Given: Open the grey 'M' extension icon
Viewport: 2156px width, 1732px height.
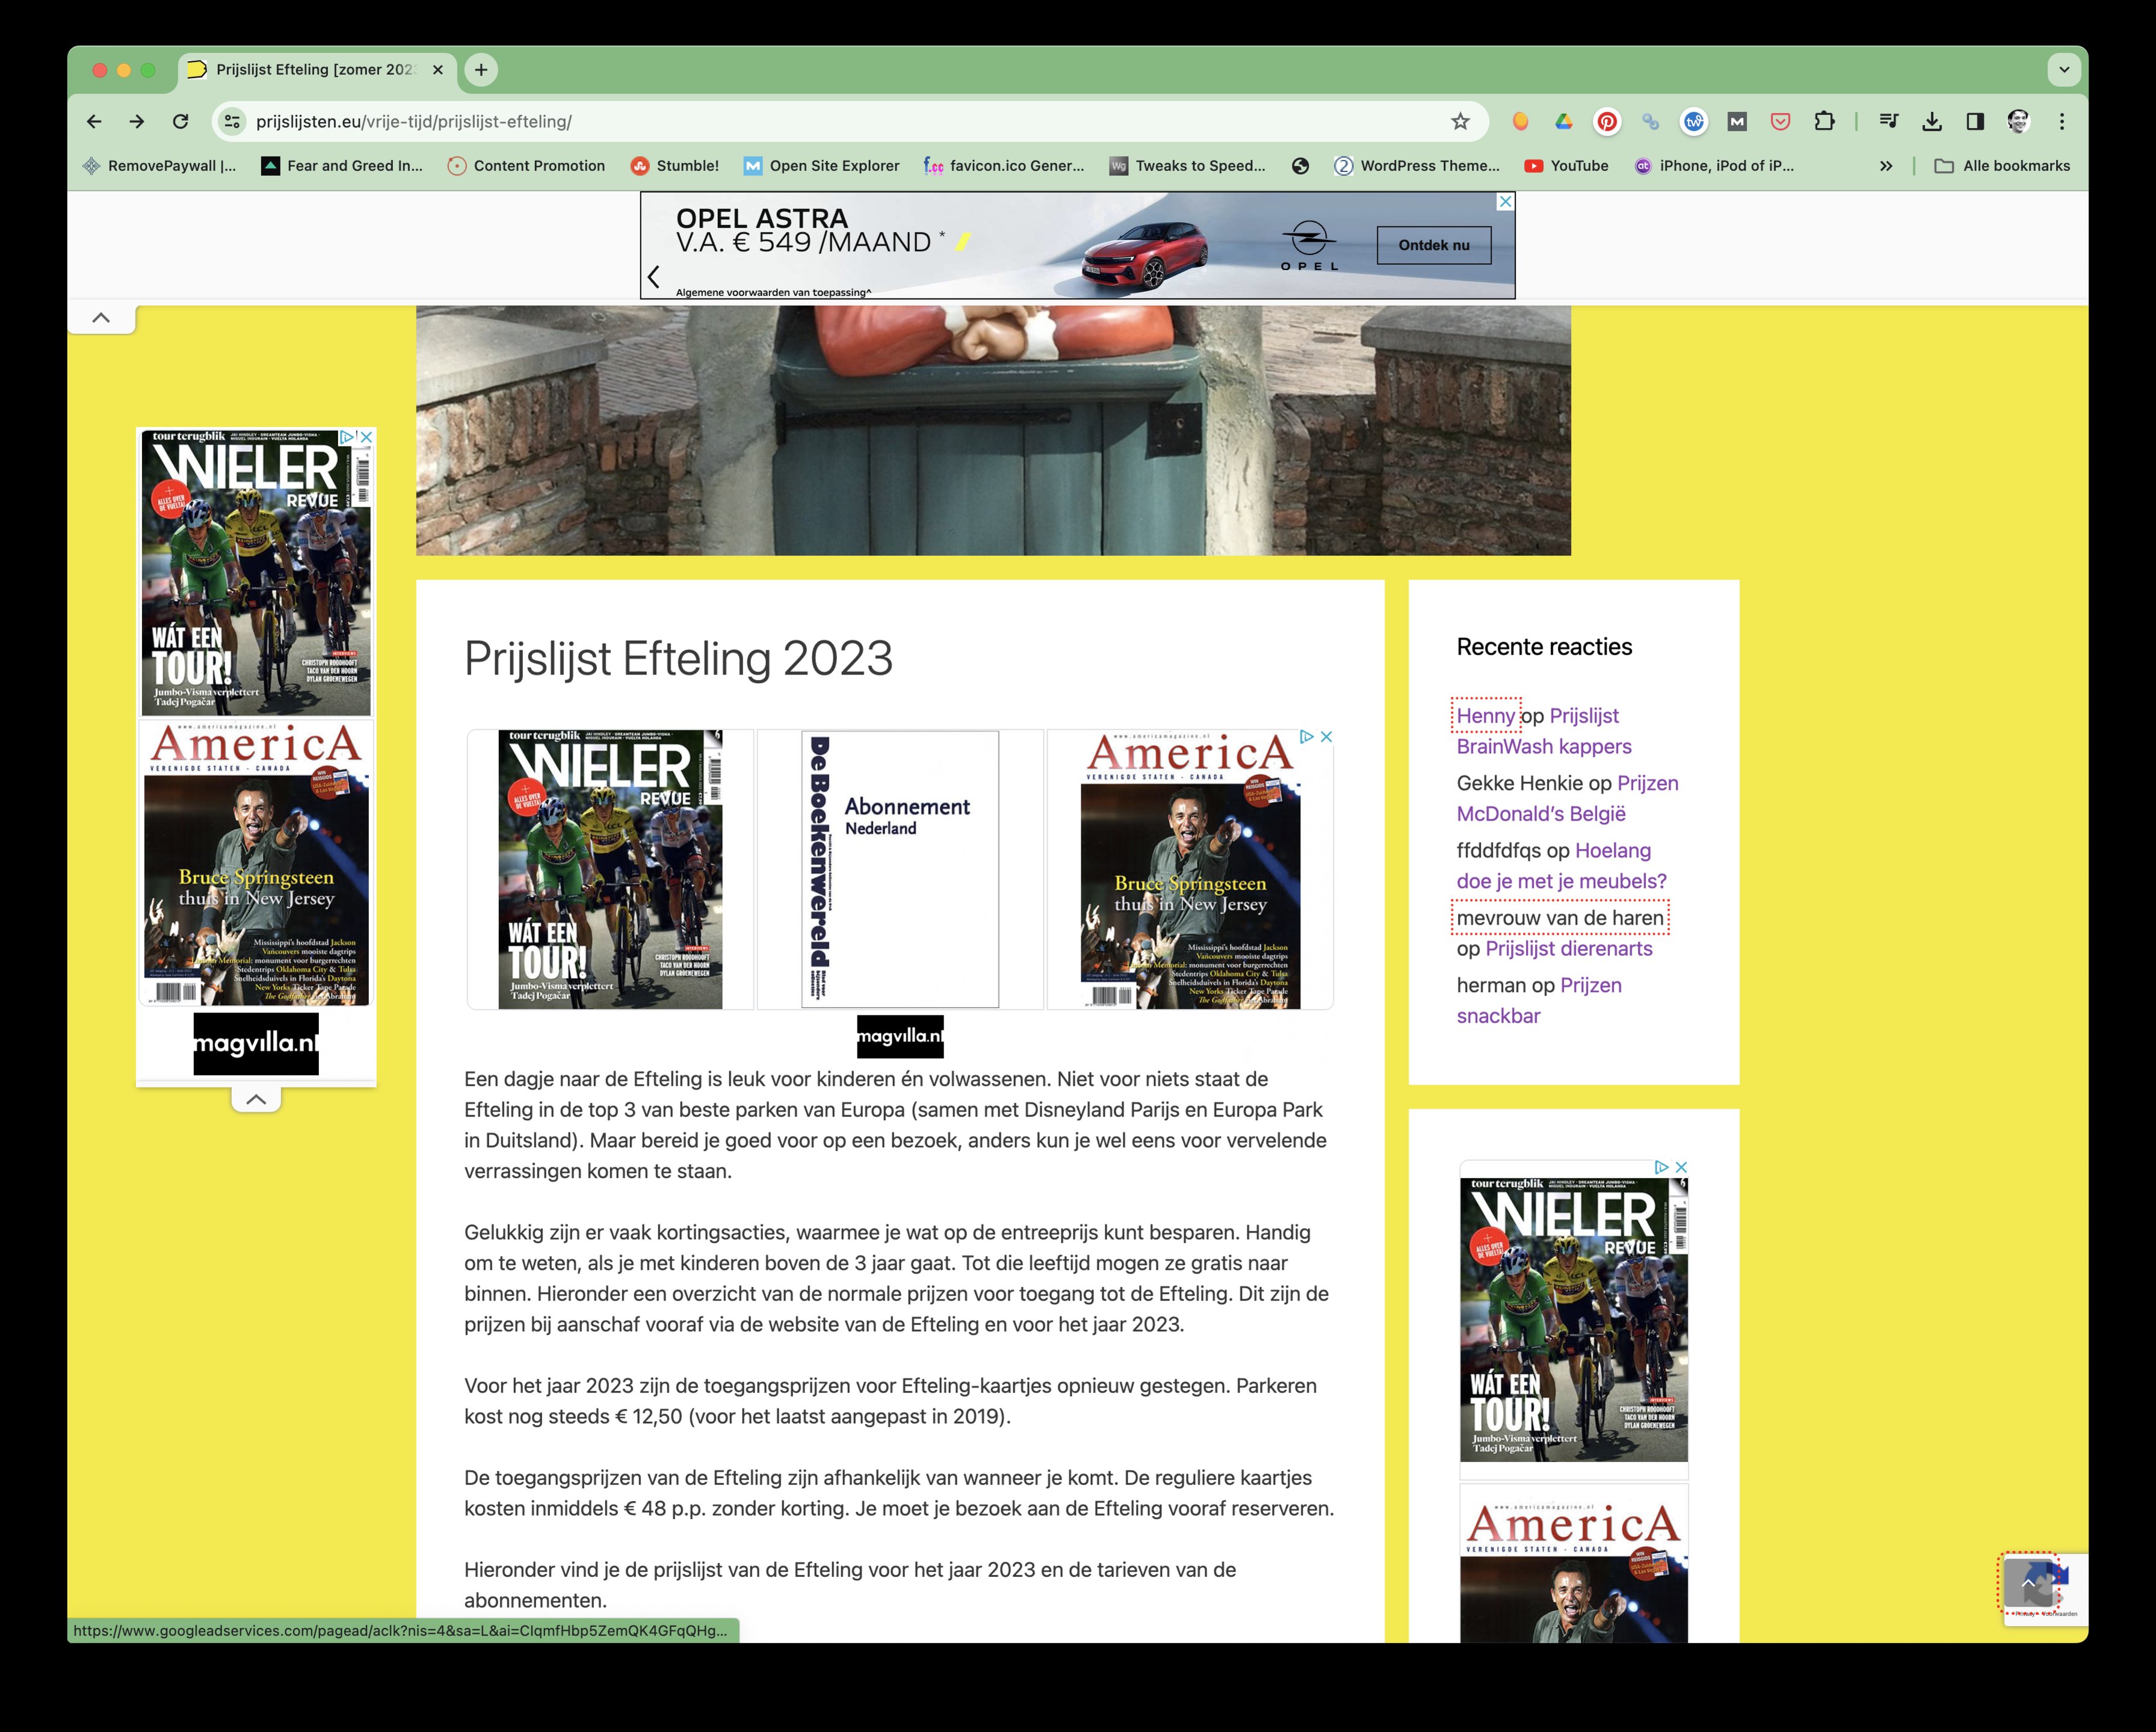Looking at the screenshot, I should (1737, 122).
